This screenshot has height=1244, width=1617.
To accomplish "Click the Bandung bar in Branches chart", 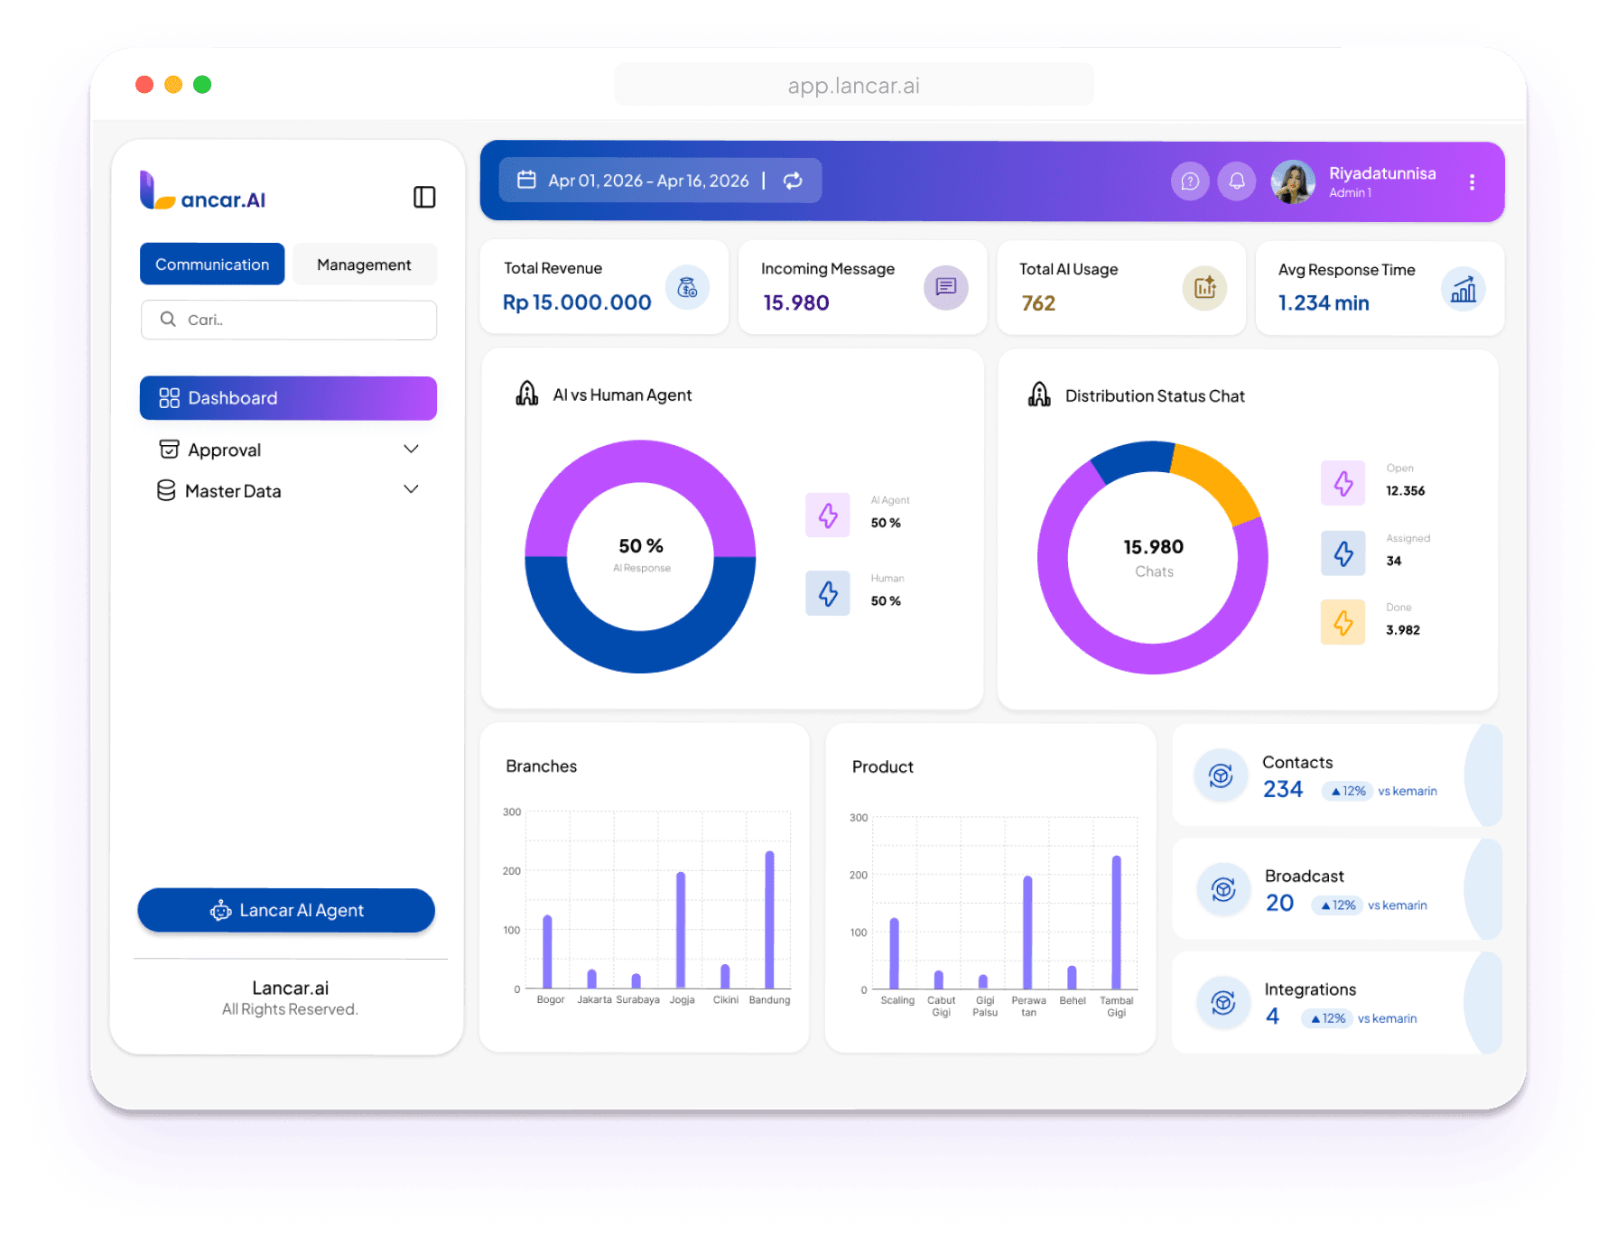I will [x=770, y=920].
